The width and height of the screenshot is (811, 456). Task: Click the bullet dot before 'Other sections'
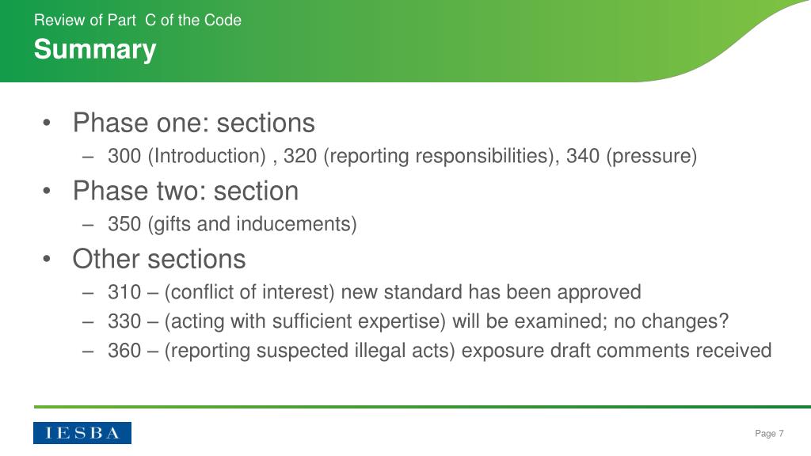point(47,259)
